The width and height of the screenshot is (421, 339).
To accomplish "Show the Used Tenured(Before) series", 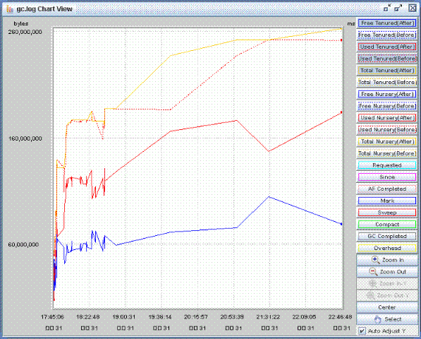I will 387,59.
